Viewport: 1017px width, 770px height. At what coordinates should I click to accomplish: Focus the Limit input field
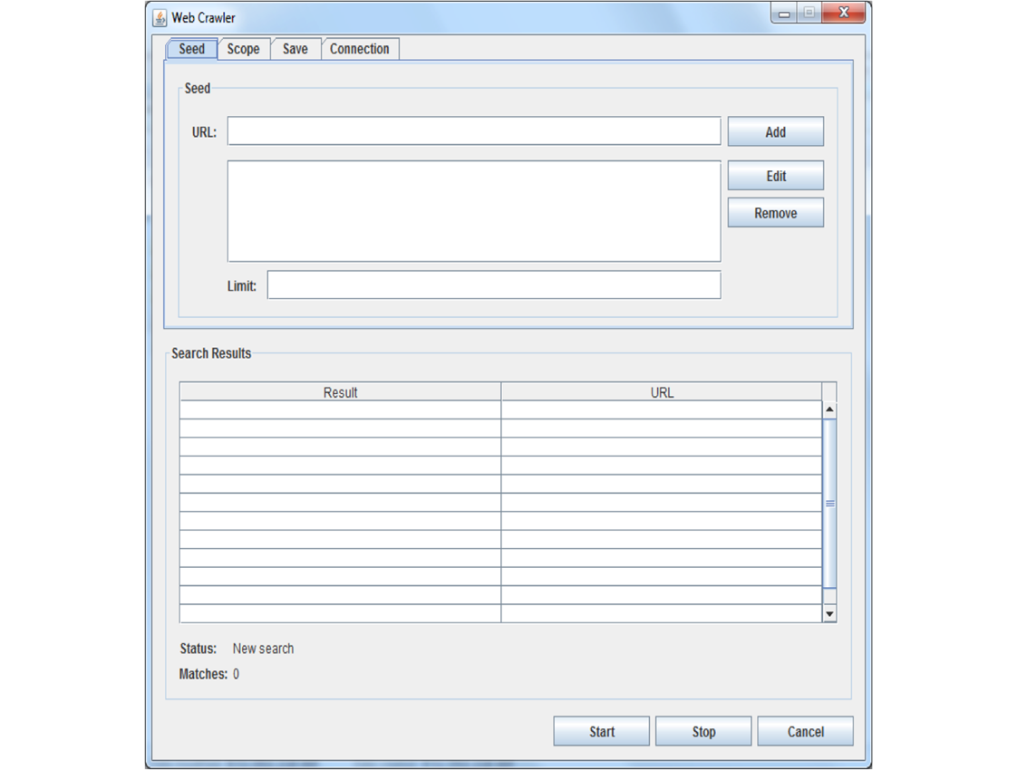point(493,284)
